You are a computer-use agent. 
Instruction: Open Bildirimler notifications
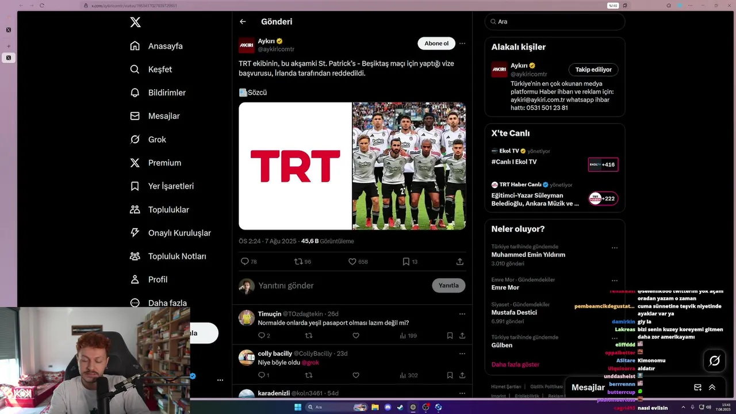158,93
